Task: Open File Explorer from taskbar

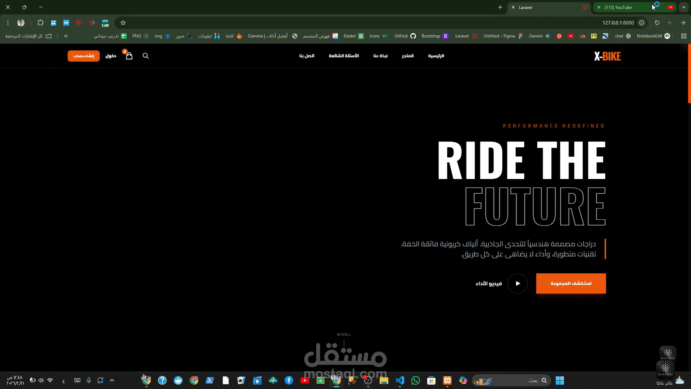Action: (384, 380)
